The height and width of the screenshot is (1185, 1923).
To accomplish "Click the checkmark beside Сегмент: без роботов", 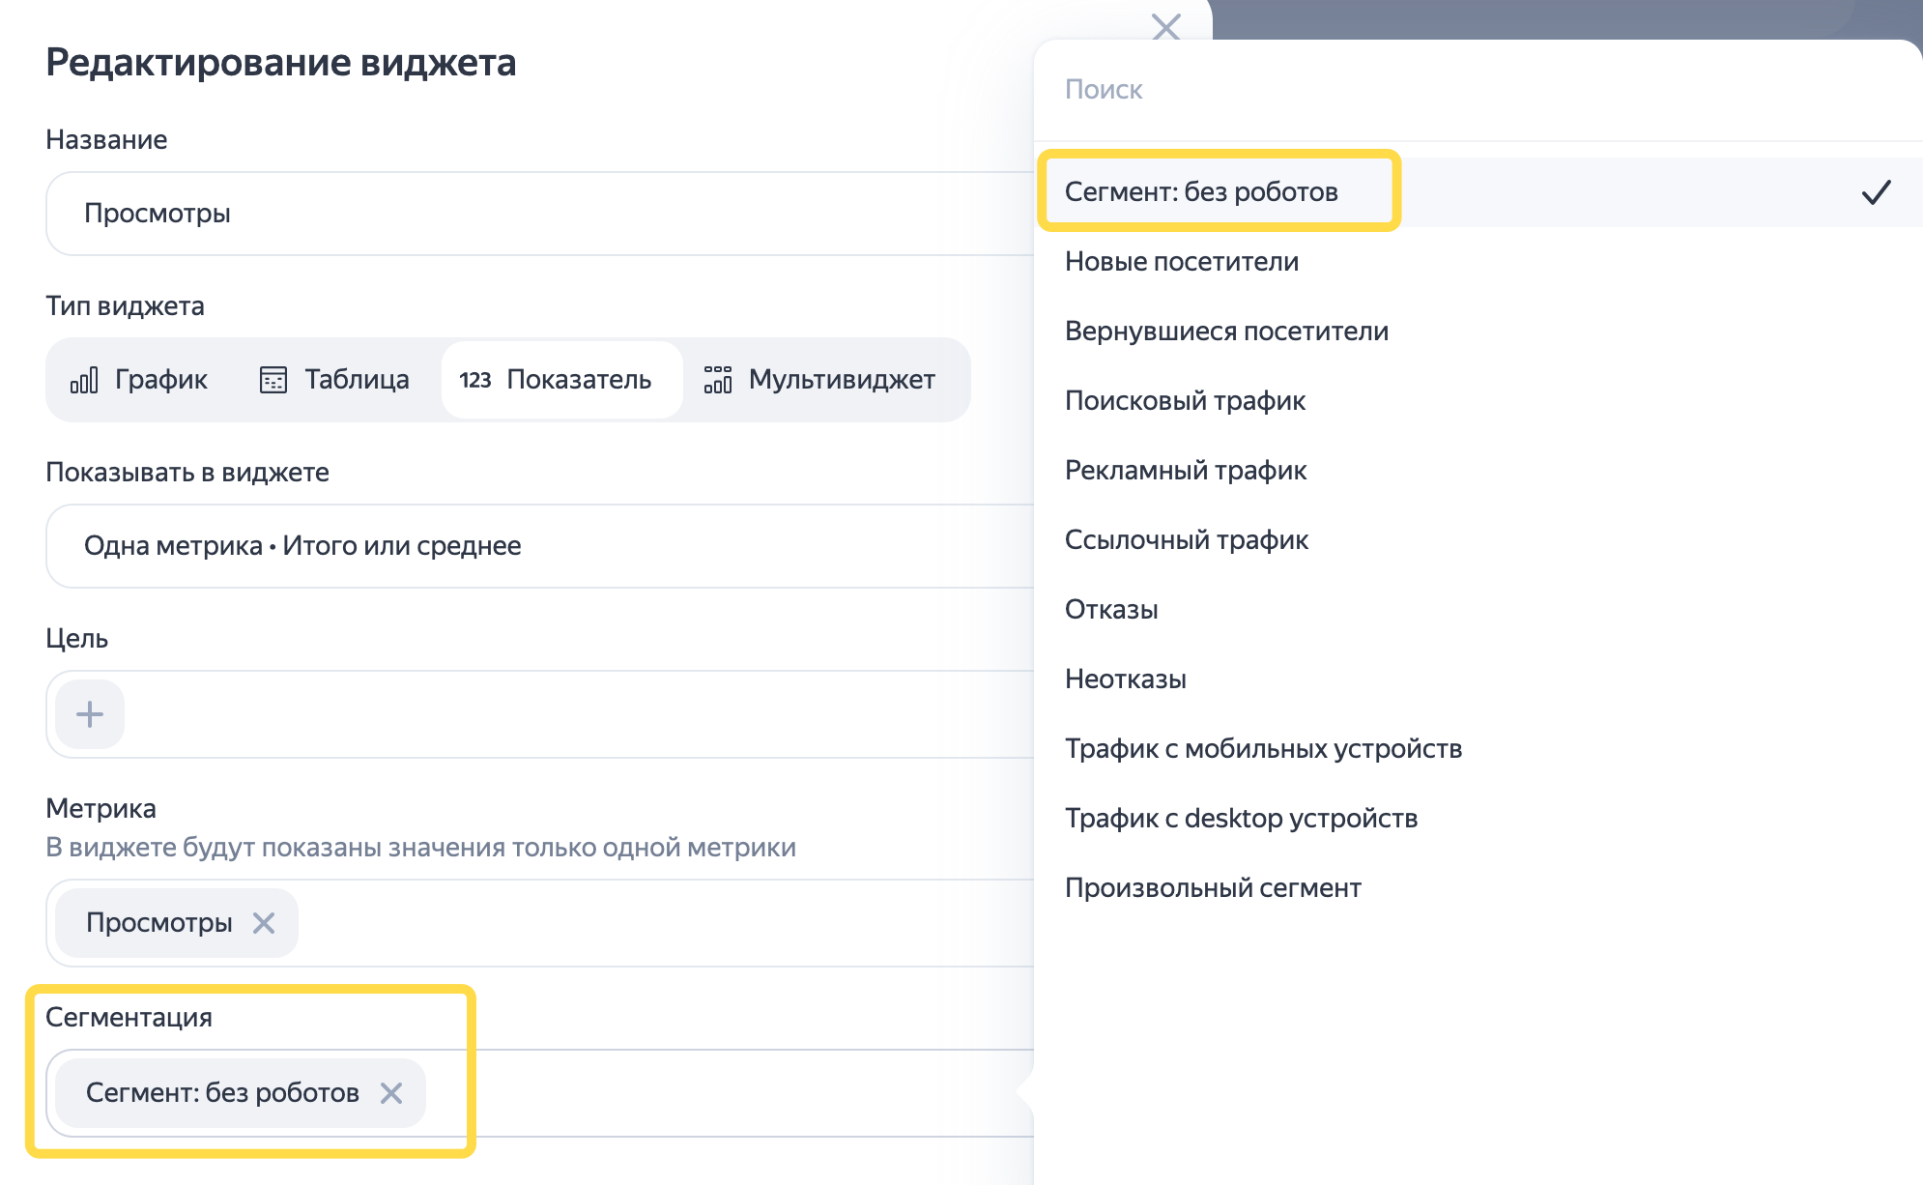I will [1877, 191].
